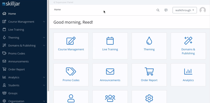Click the Skilljar logo
Image resolution: width=210 pixels, height=103 pixels.
11,4
